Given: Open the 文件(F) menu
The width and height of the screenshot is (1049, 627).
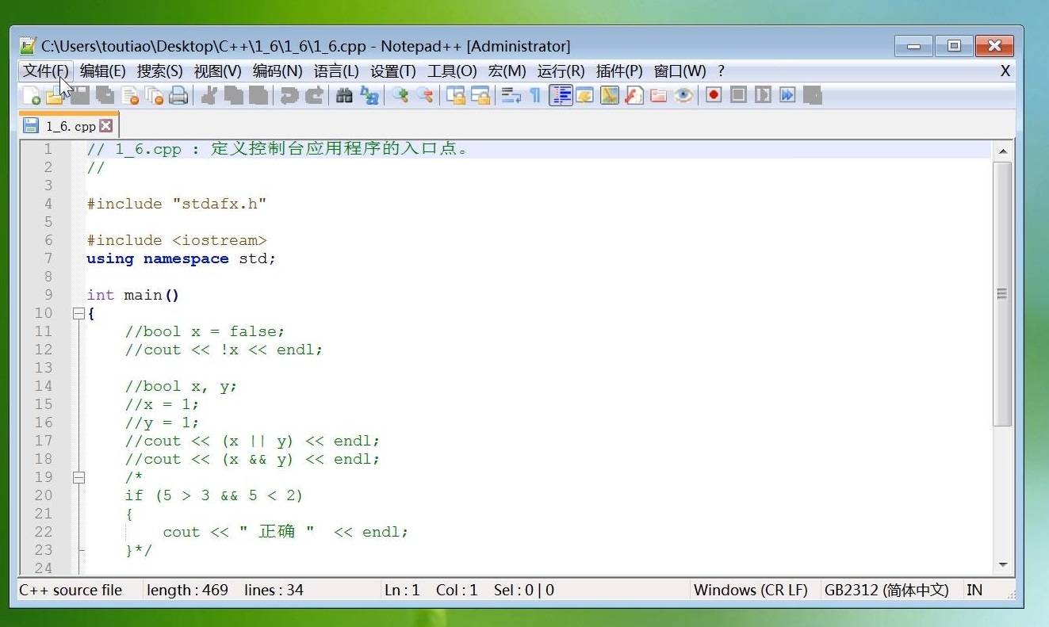Looking at the screenshot, I should point(44,71).
